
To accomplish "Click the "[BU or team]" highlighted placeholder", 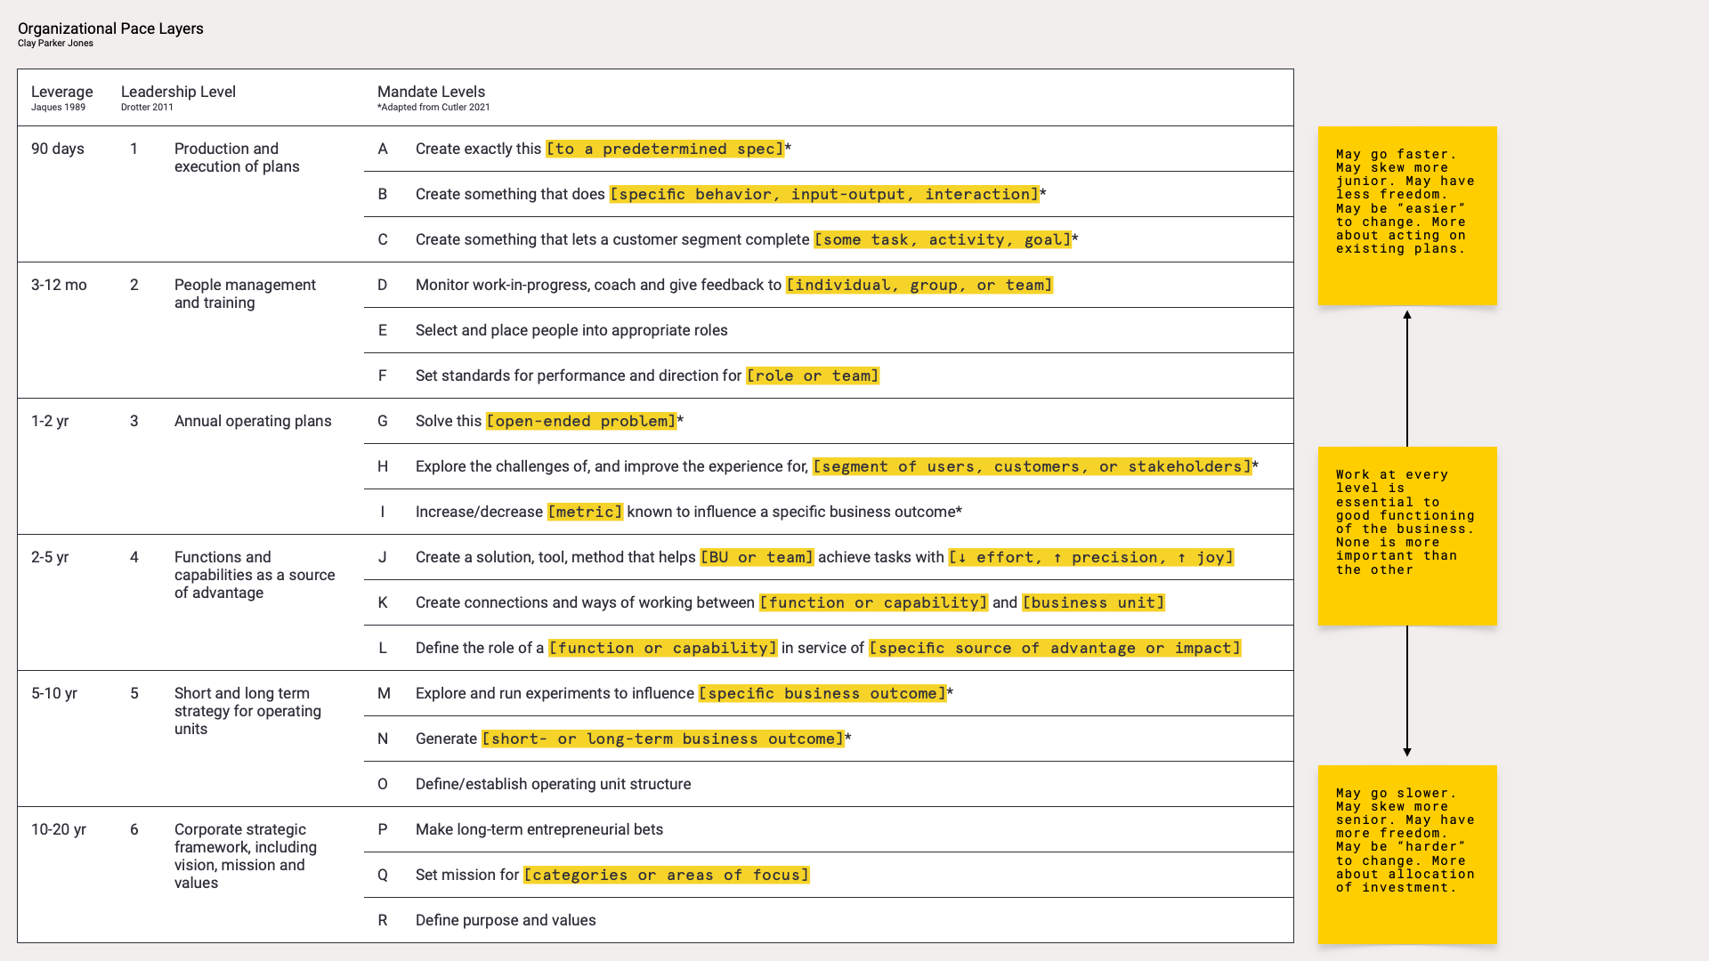I will (757, 557).
